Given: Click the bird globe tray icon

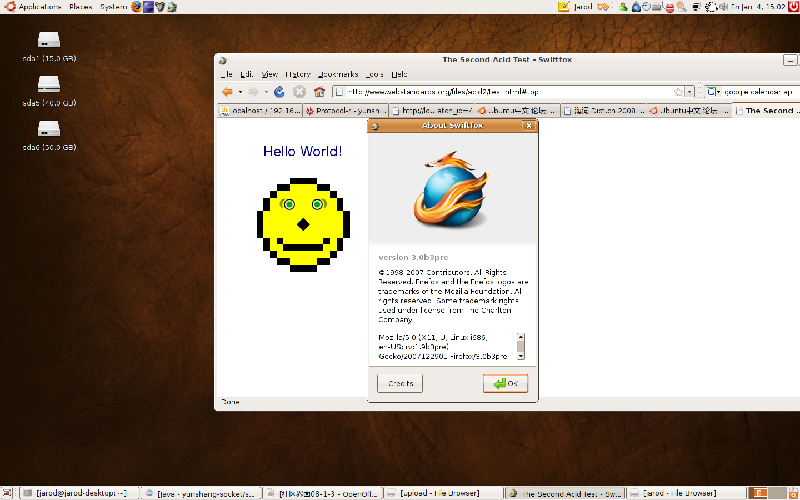Looking at the screenshot, I should (646, 7).
